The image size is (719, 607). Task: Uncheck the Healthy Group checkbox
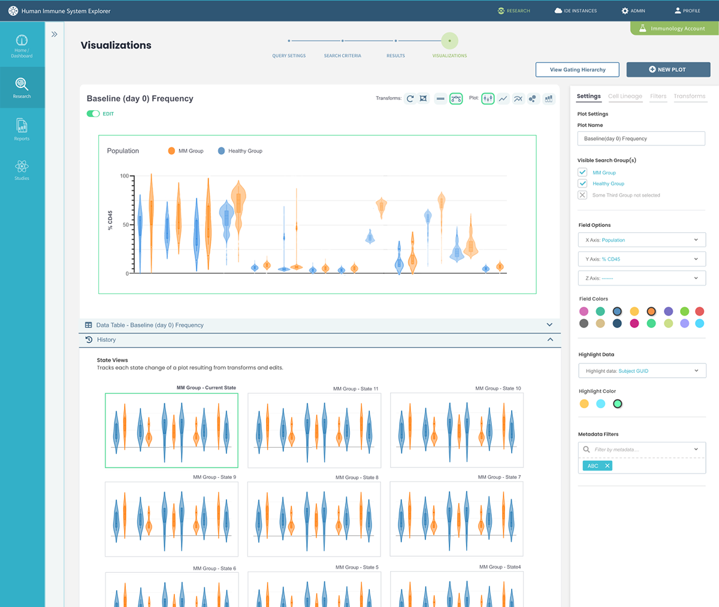pyautogui.click(x=582, y=183)
